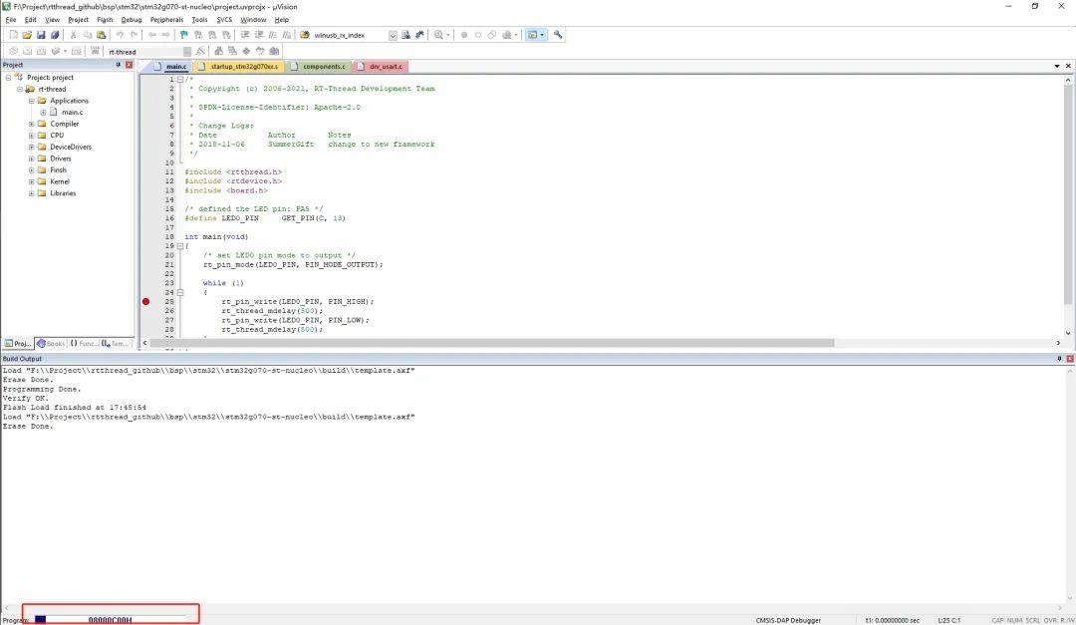The image size is (1076, 625).
Task: Close the Project panel
Action: 129,65
